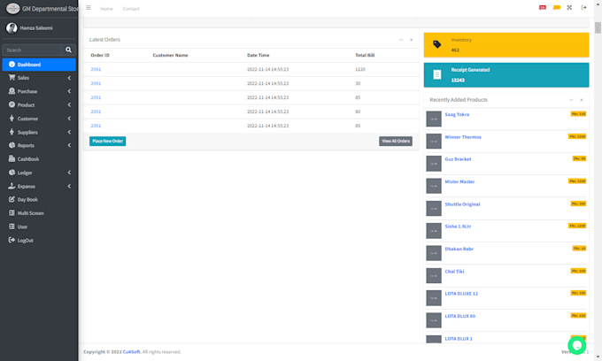Click the Multi Screen icon
This screenshot has height=361, width=602.
(12, 212)
